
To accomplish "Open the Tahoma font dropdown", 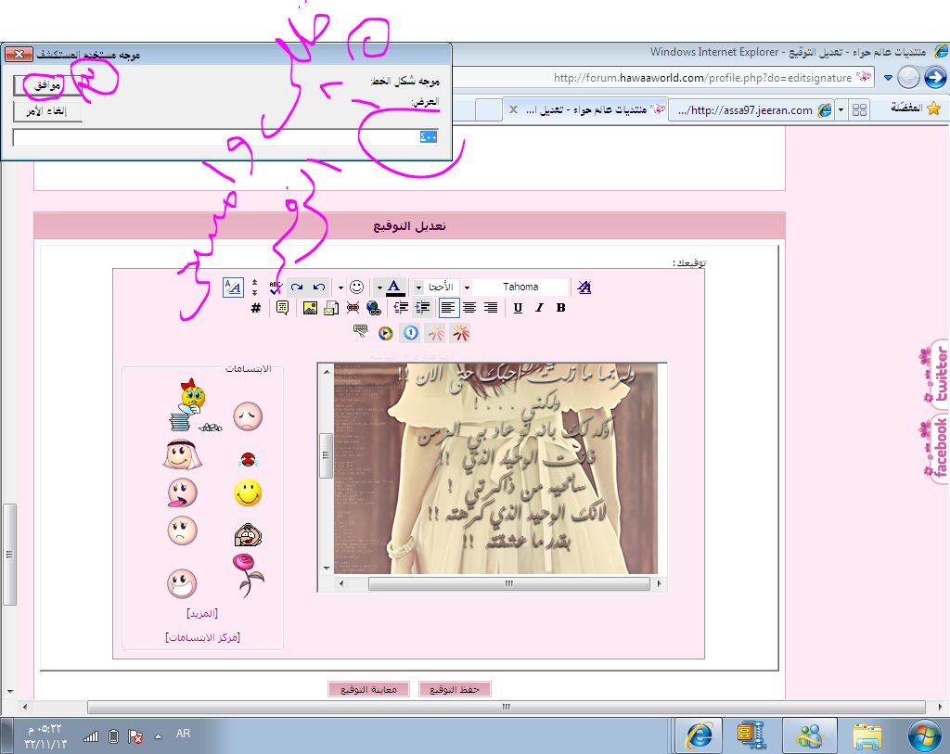I will click(x=467, y=288).
